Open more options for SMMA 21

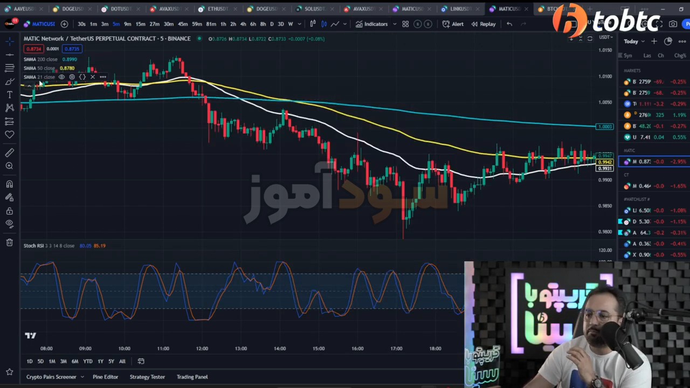click(x=103, y=77)
